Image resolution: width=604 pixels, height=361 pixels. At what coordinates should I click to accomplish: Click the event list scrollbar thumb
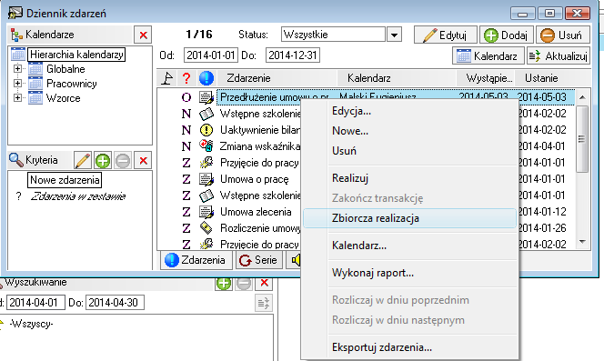(582, 139)
